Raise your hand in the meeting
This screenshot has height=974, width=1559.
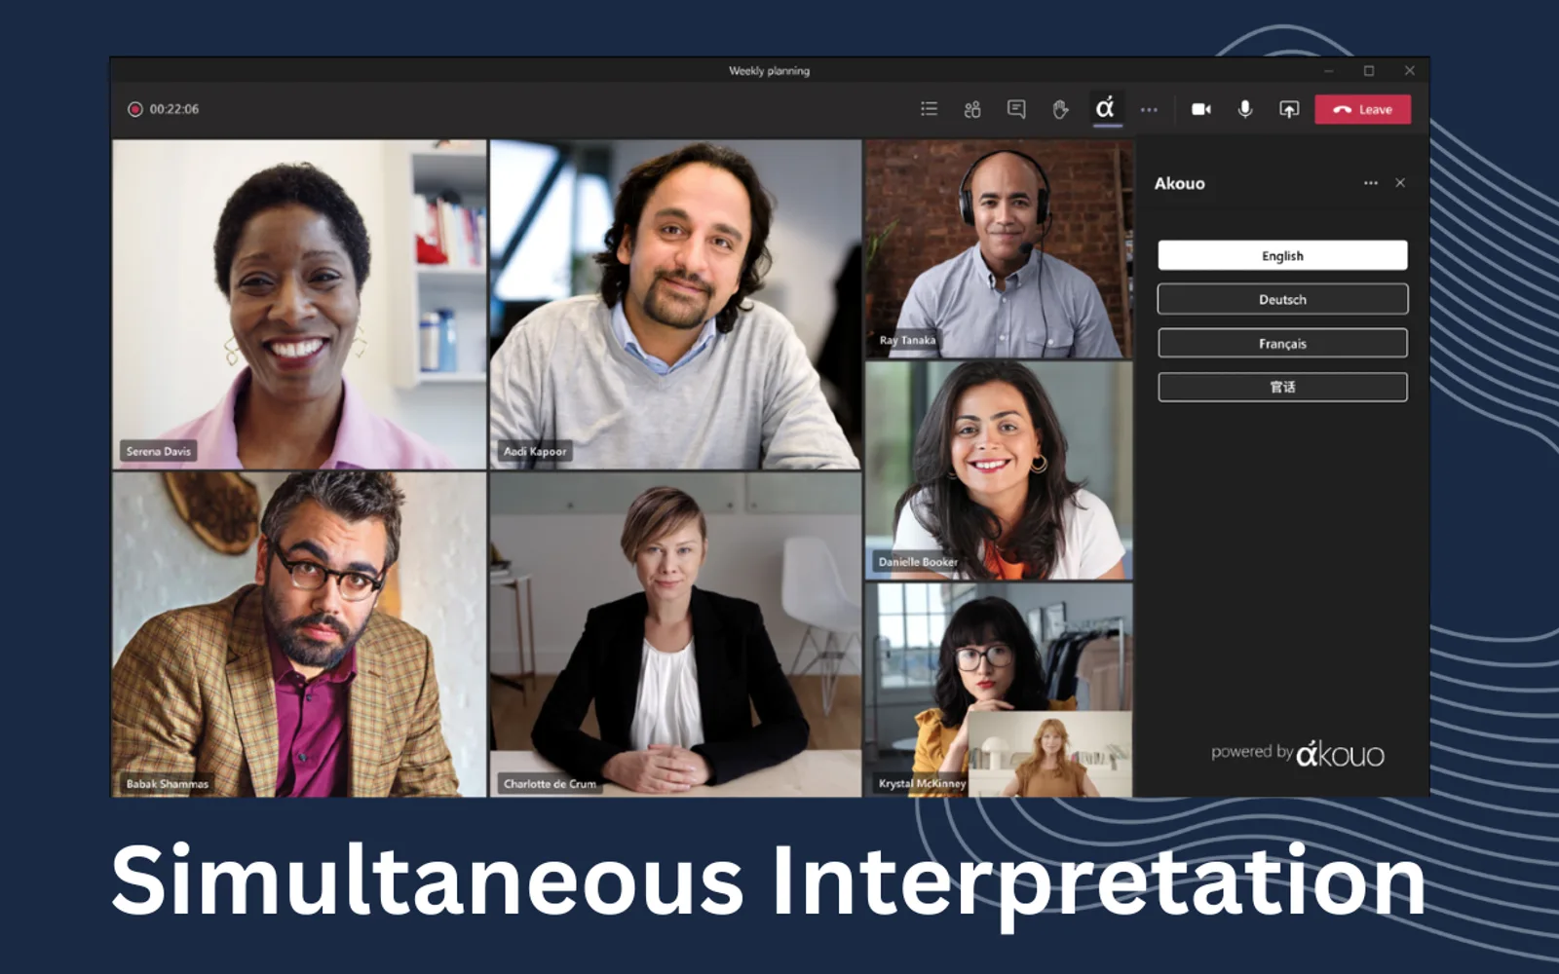pos(1060,109)
